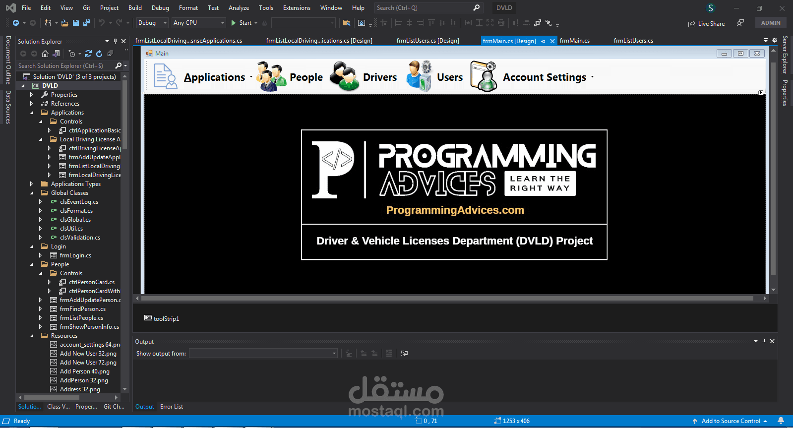
Task: Click the Collapse All icon in Solution Explorer
Action: [110, 54]
